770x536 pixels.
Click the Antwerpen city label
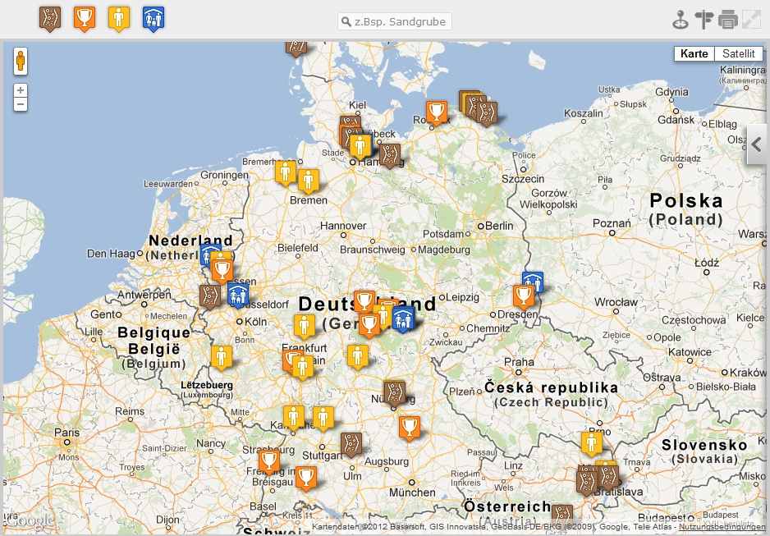tap(144, 295)
